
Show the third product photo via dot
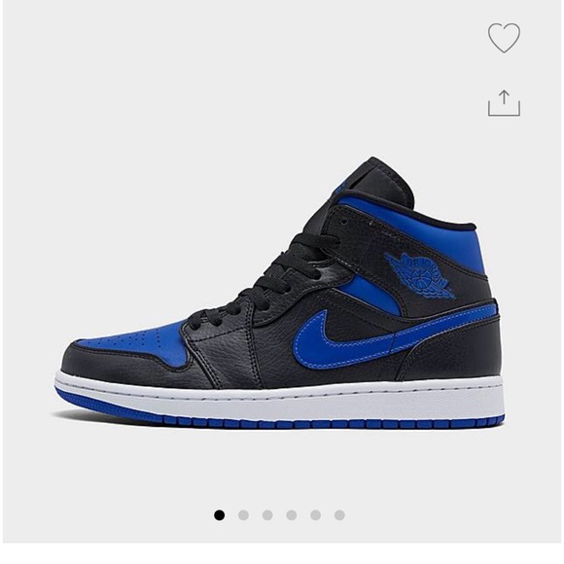coord(267,515)
